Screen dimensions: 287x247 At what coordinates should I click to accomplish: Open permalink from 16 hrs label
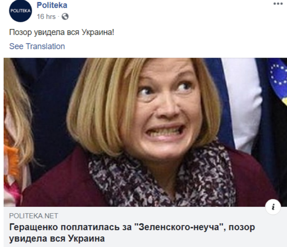[x=46, y=17]
